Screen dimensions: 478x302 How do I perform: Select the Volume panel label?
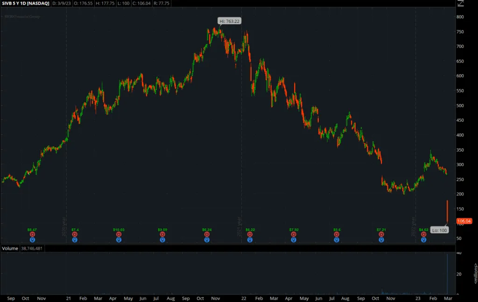(x=9, y=248)
